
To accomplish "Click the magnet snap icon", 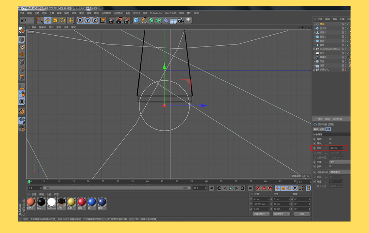I will pyautogui.click(x=22, y=111).
